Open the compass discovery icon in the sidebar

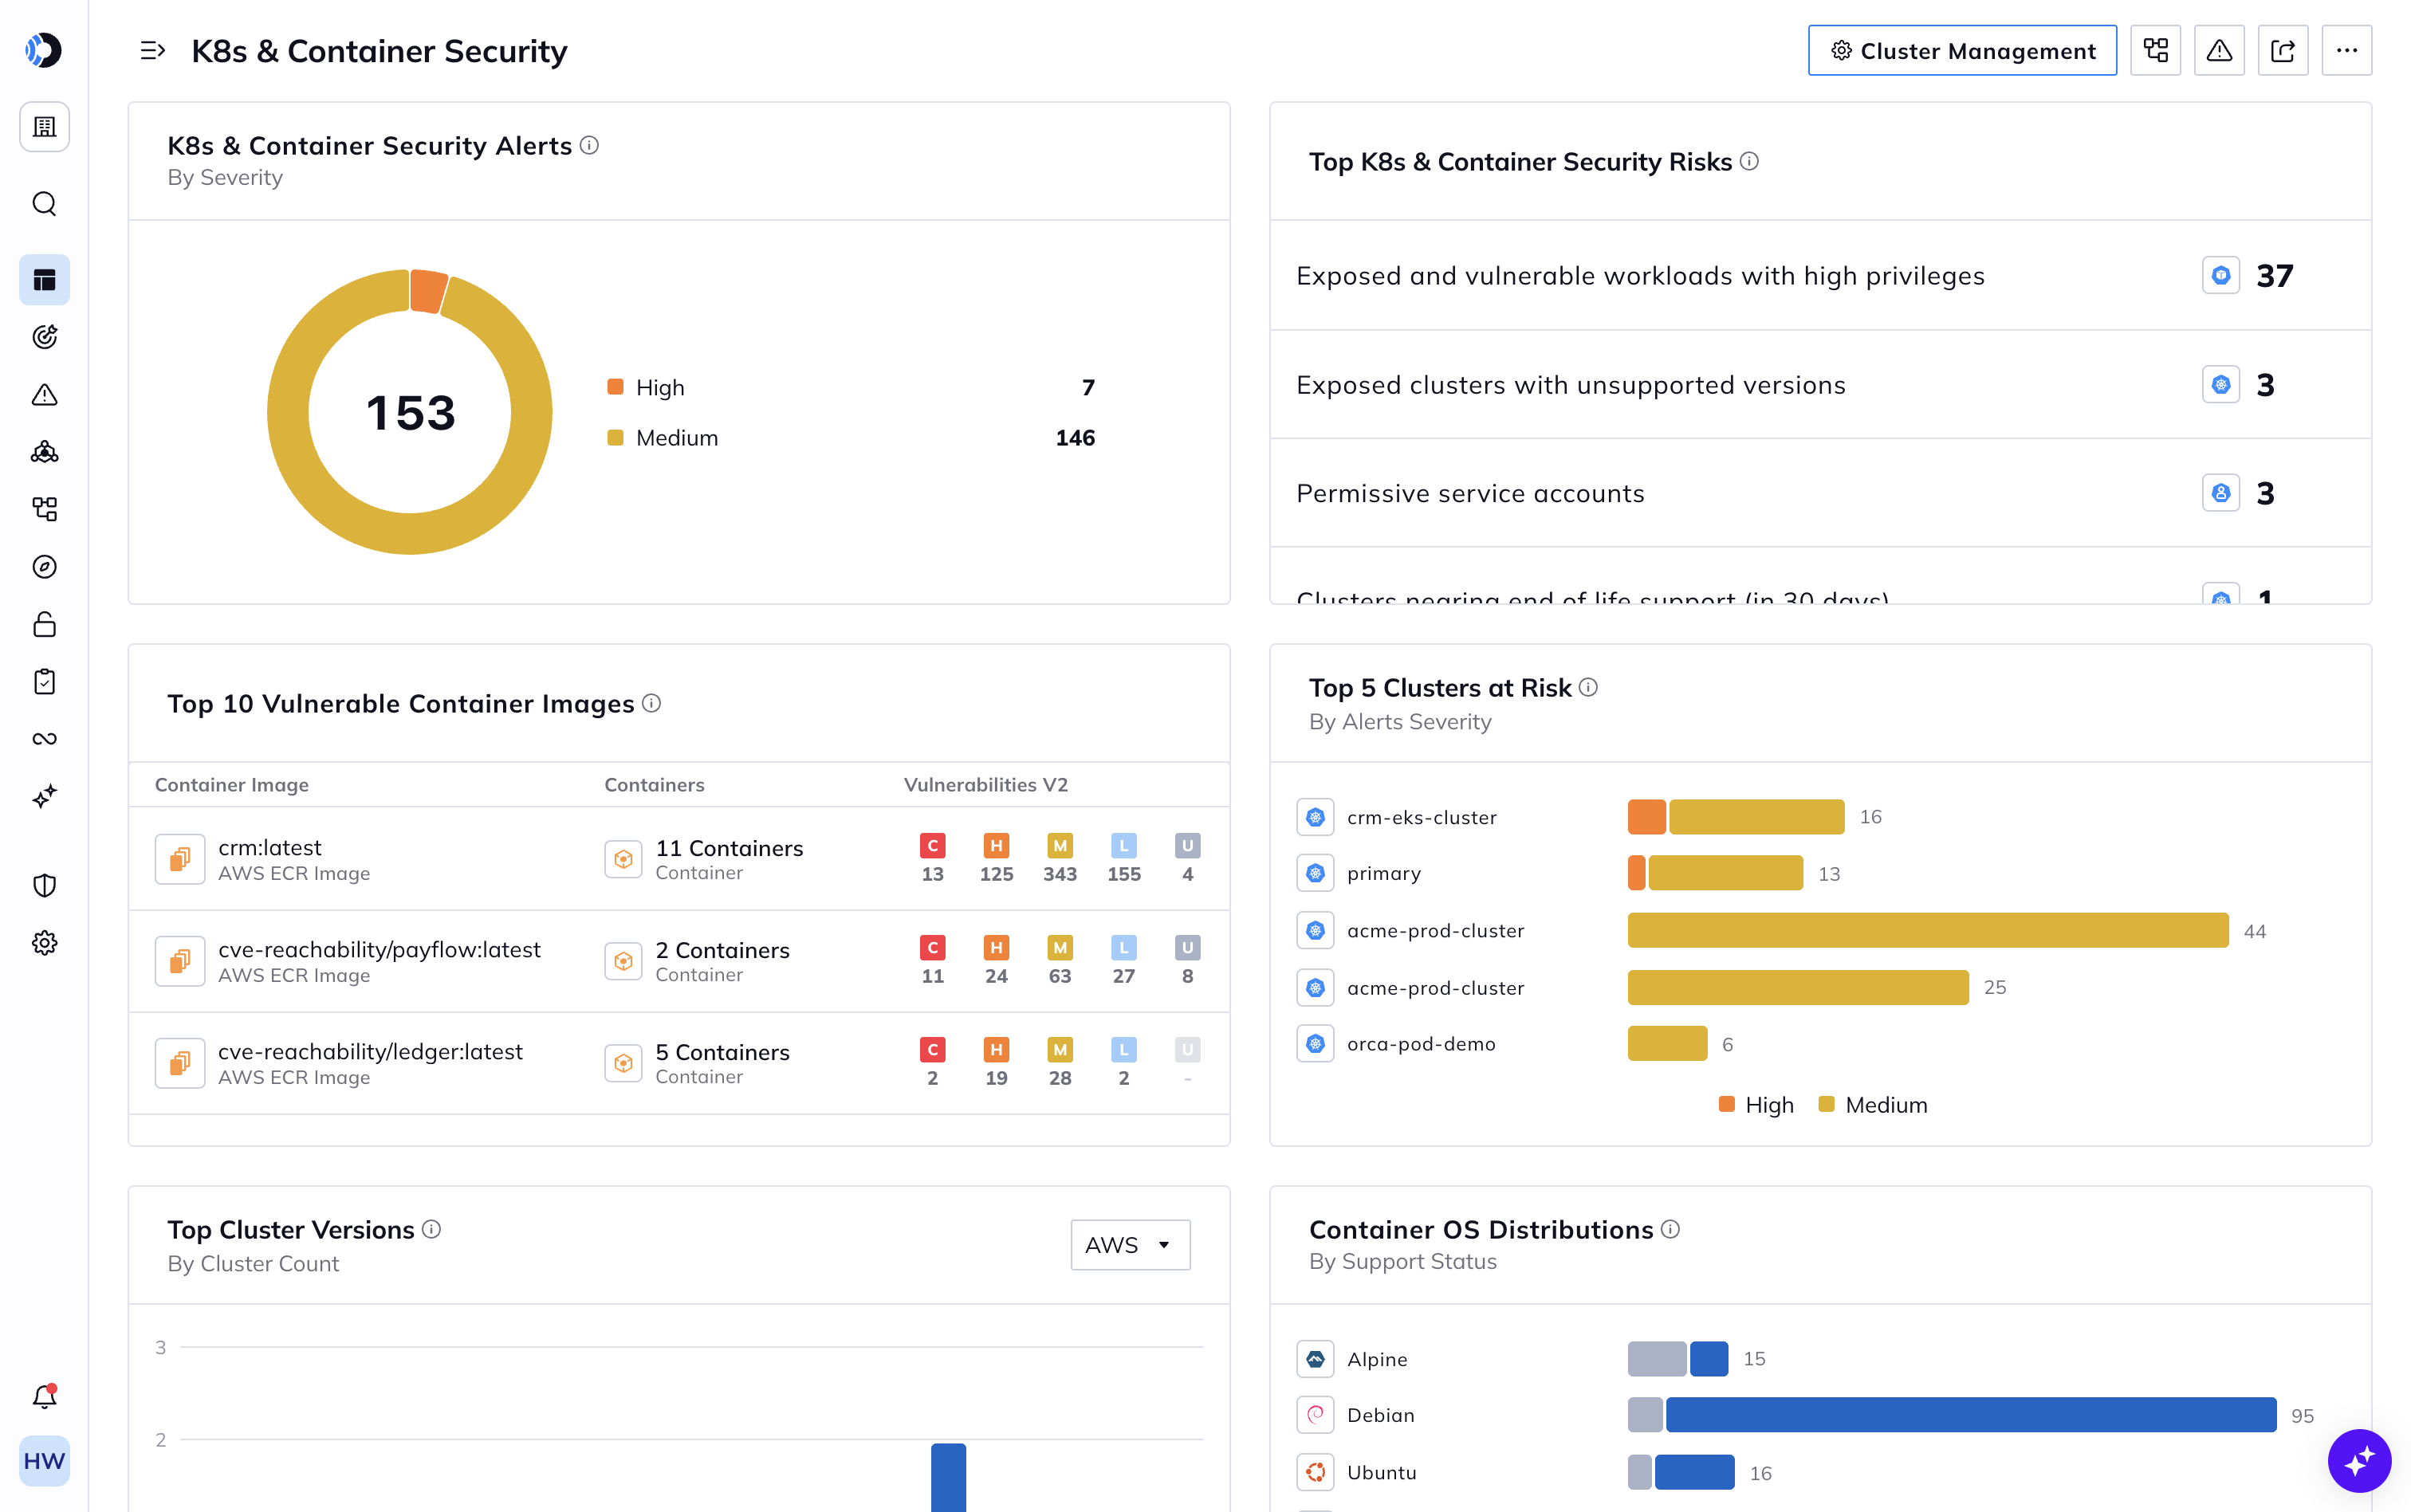pyautogui.click(x=44, y=567)
